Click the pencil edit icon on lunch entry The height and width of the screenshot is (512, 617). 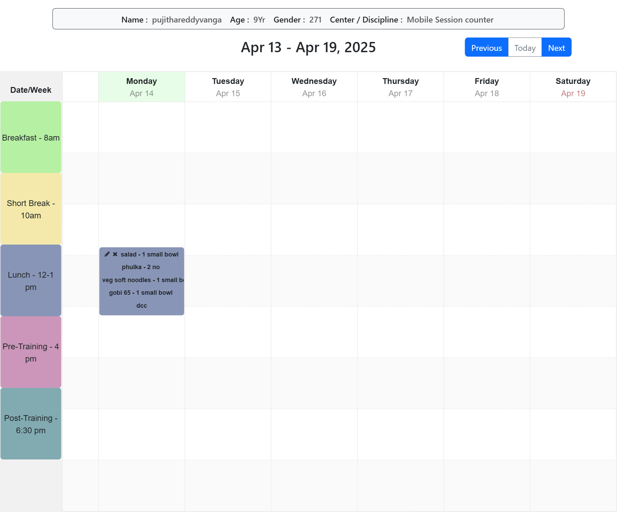click(107, 254)
